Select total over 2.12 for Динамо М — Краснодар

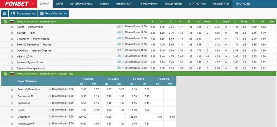click(x=253, y=68)
